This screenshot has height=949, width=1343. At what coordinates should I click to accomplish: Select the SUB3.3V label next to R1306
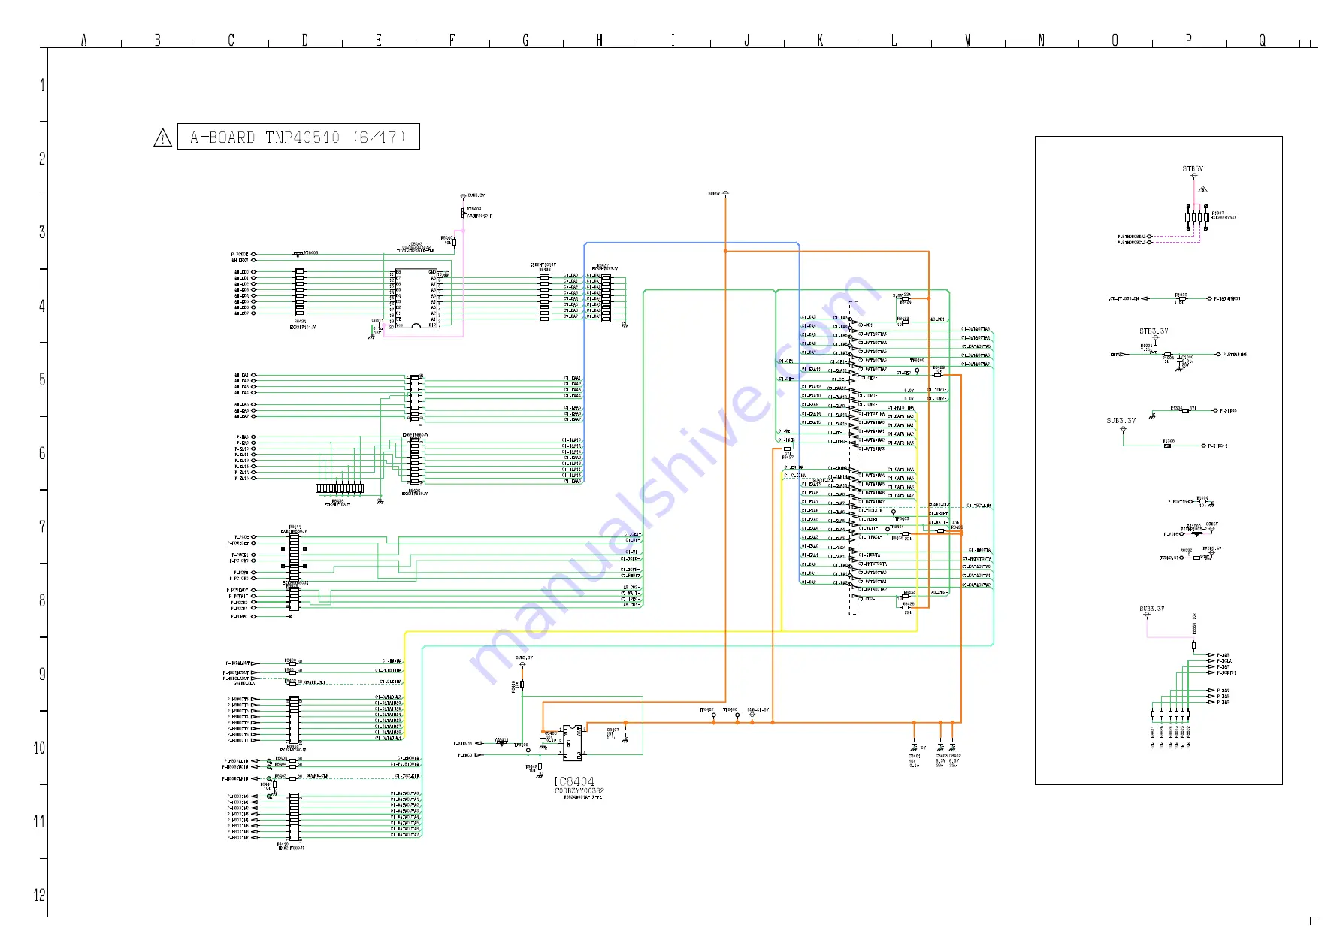point(1121,421)
